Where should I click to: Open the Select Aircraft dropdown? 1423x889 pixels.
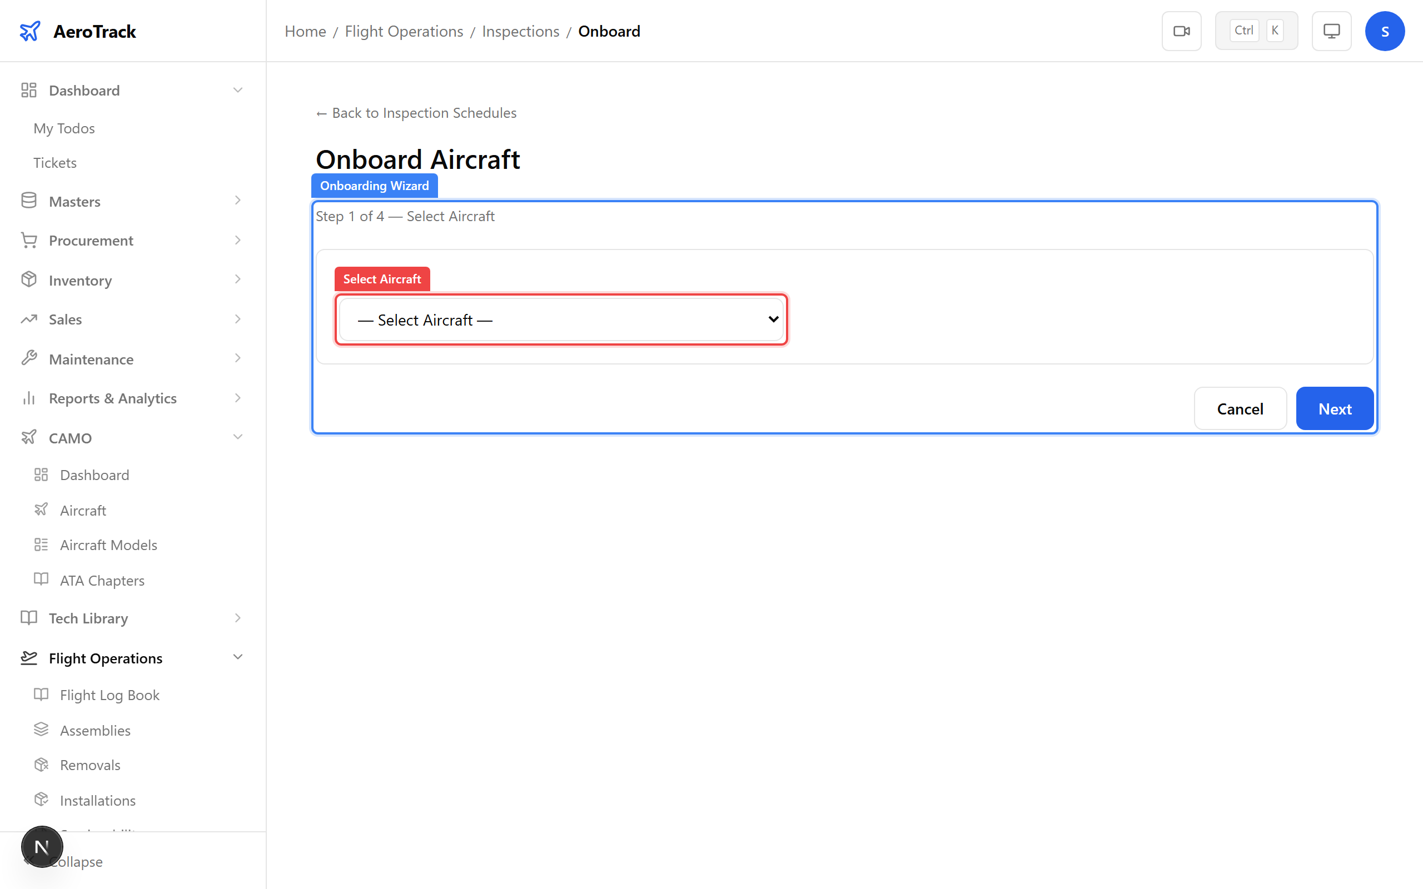[560, 319]
